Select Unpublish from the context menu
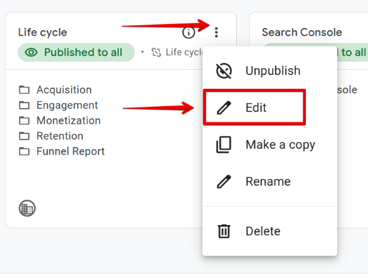 tap(270, 70)
